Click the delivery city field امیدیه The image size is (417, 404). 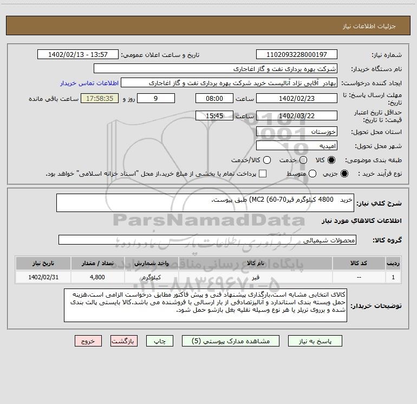pyautogui.click(x=297, y=146)
